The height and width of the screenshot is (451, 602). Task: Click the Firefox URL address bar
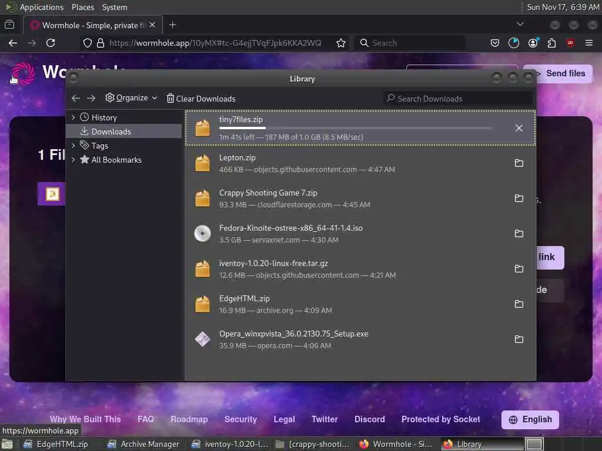click(x=216, y=43)
